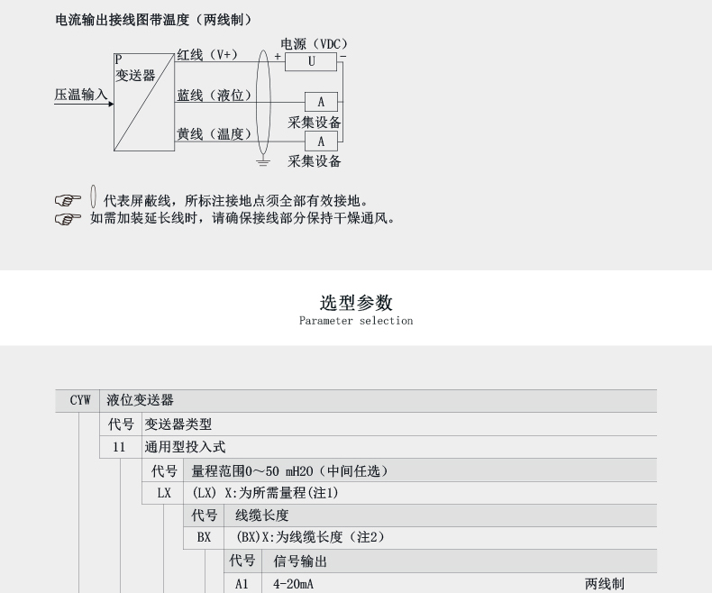The width and height of the screenshot is (712, 593).
Task: Click the CYW model code cell
Action: [80, 400]
